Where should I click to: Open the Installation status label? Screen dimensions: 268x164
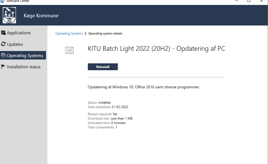pyautogui.click(x=24, y=67)
